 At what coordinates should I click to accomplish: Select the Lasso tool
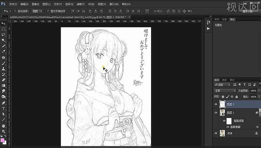3,35
